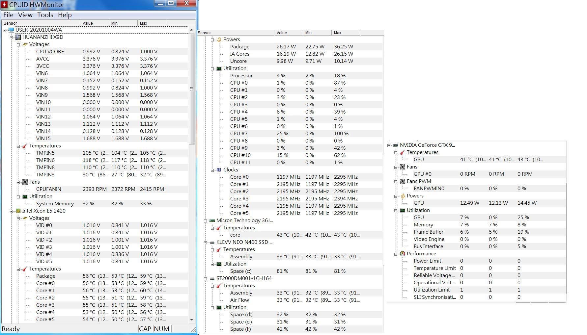Image resolution: width=587 pixels, height=335 pixels.
Task: Click the Clocks category icon
Action: [x=219, y=170]
